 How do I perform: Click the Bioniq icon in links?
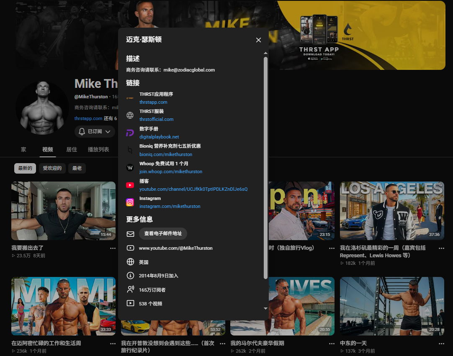(130, 150)
